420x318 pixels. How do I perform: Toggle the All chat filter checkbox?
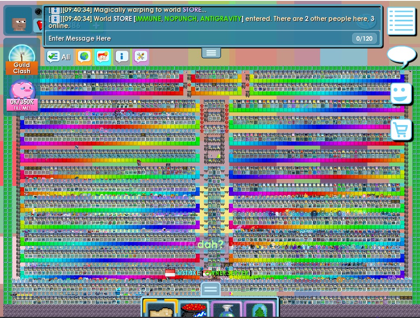58,57
